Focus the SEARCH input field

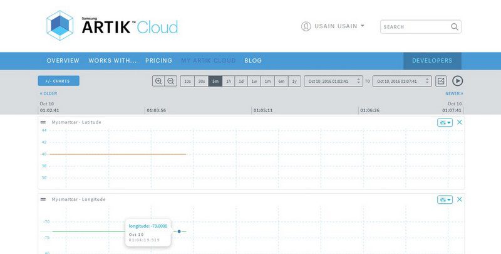coord(420,27)
